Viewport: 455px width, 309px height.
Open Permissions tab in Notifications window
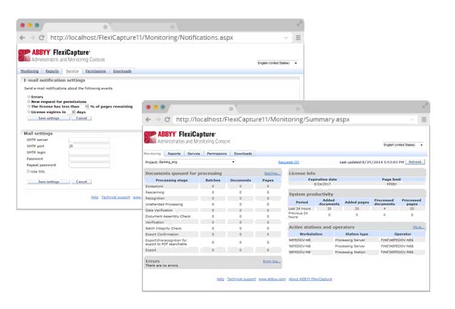pos(95,71)
